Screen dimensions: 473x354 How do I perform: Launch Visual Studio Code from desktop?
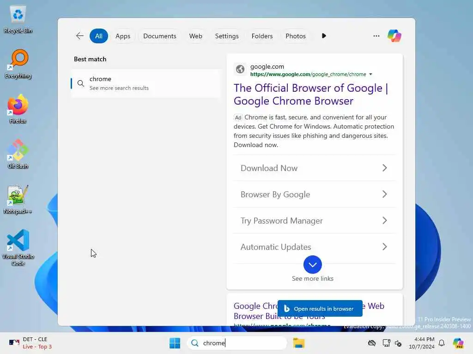pos(18,248)
